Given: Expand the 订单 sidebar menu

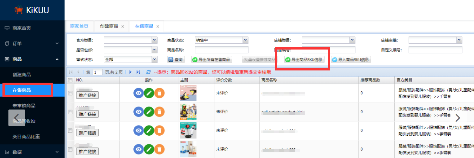Looking at the screenshot, I should [x=32, y=44].
